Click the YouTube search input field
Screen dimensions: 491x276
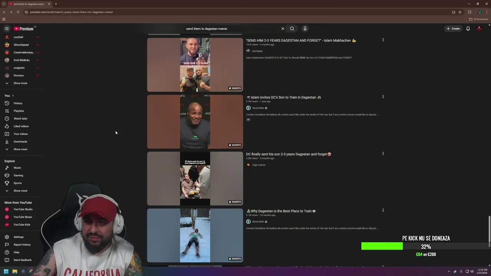(232, 29)
